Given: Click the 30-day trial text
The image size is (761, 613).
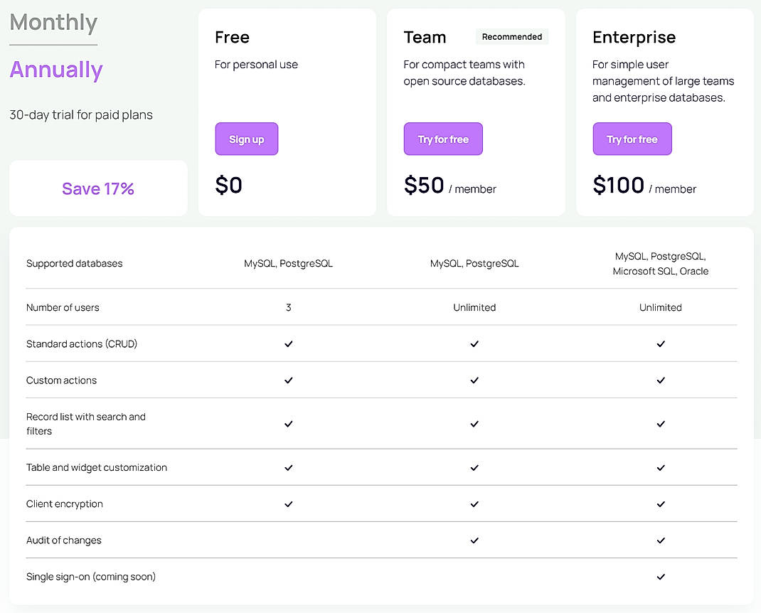Looking at the screenshot, I should click(80, 114).
